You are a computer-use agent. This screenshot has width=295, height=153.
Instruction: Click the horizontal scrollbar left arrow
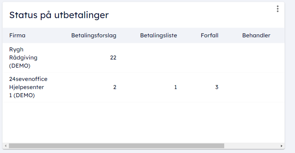tap(5, 146)
